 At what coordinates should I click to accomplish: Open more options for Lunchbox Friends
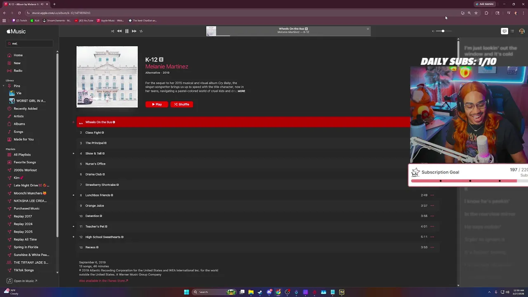tap(432, 195)
